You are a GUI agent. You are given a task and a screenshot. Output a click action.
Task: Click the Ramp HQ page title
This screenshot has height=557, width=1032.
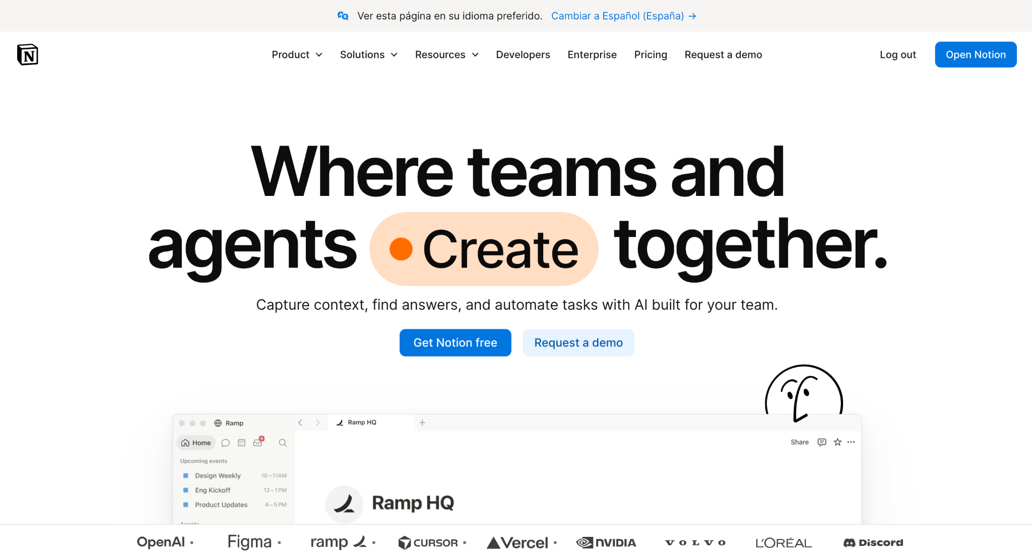tap(413, 503)
